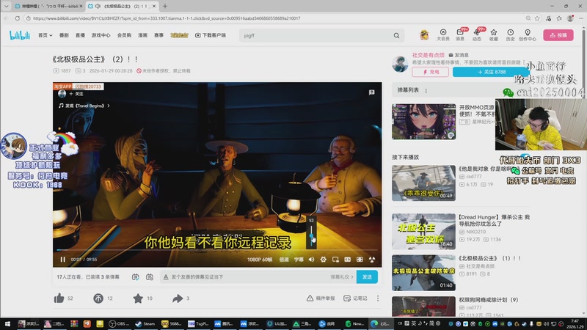Image resolution: width=587 pixels, height=330 pixels.
Task: Switch to wide-screen player mode
Action: [347, 260]
